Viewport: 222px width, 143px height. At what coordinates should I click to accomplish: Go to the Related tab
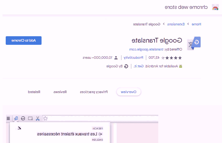click(34, 92)
